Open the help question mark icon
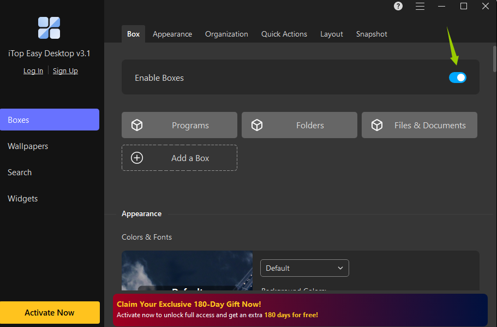 [398, 7]
